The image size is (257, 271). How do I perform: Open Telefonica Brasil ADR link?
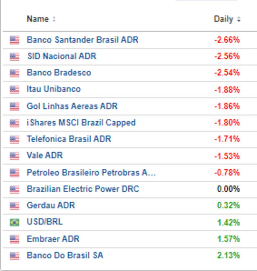[69, 139]
